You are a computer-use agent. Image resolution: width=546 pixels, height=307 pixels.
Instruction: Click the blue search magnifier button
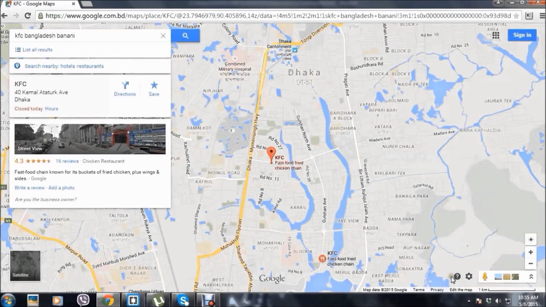tap(185, 36)
